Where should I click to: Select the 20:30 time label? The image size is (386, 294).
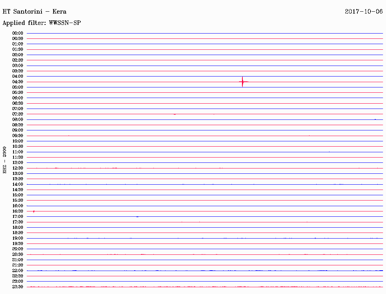pos(17,254)
